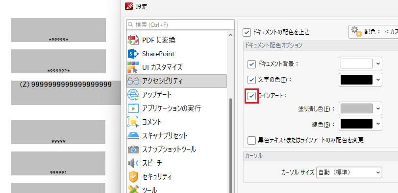Screen dimensions: 398x193
Task: Click the 999991 gray box in document
Action: (58, 163)
